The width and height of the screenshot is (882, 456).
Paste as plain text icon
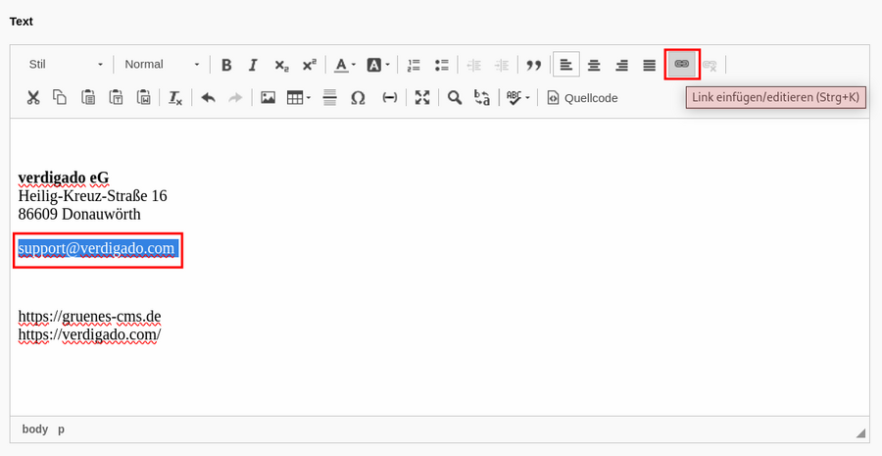[116, 97]
